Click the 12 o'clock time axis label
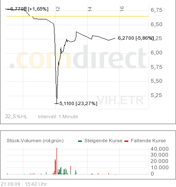 click(x=58, y=9)
